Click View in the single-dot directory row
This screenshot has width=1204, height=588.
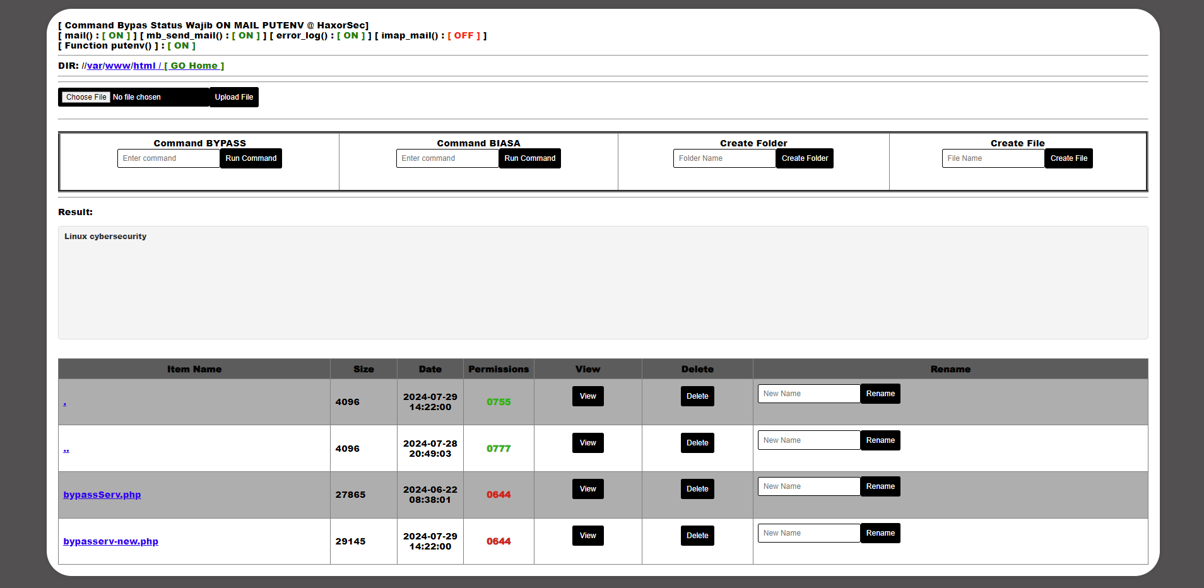point(588,396)
